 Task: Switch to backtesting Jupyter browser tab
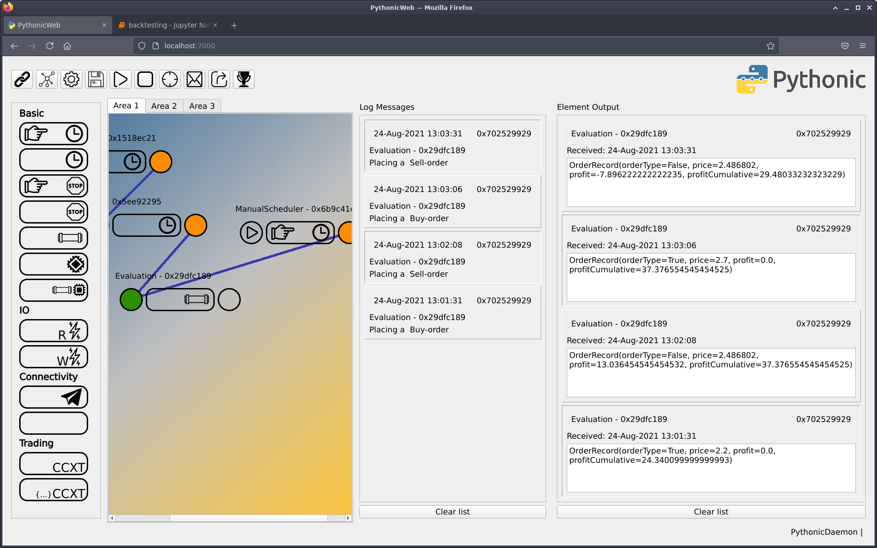167,25
